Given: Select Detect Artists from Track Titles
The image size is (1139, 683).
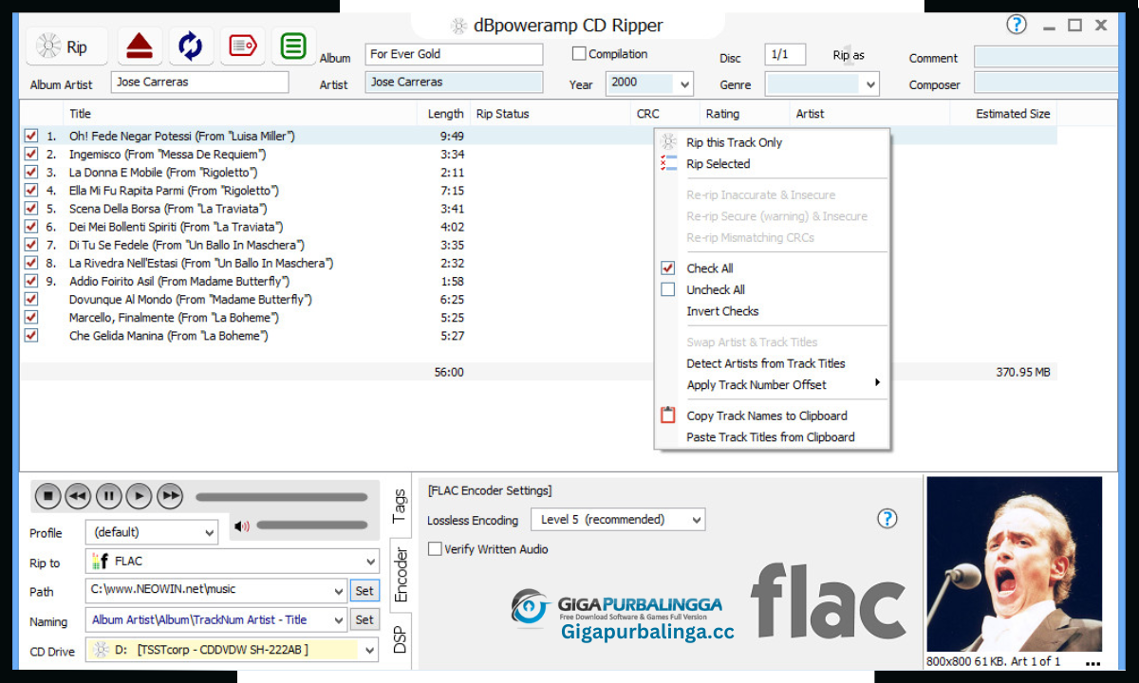Looking at the screenshot, I should coord(766,363).
